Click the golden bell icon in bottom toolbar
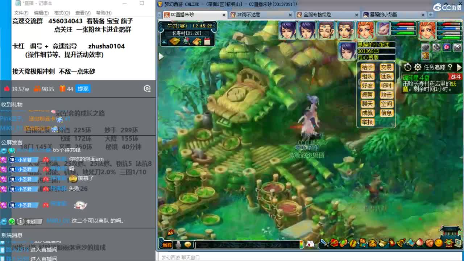Viewport: 464px width, 261px height. click(401, 243)
